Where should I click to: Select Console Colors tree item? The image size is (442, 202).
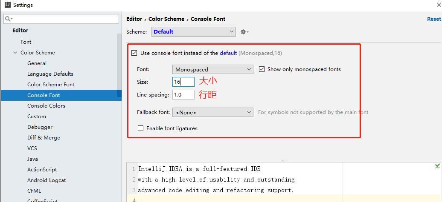(46, 105)
